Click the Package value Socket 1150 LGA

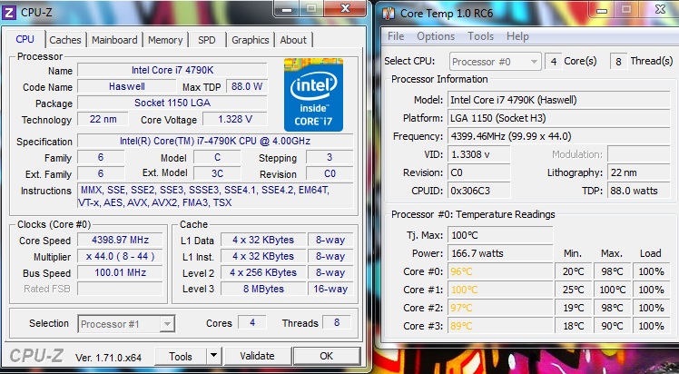click(172, 103)
